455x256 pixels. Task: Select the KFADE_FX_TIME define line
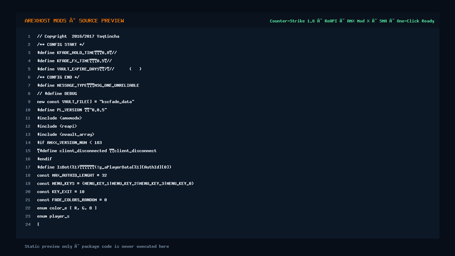[x=74, y=61]
